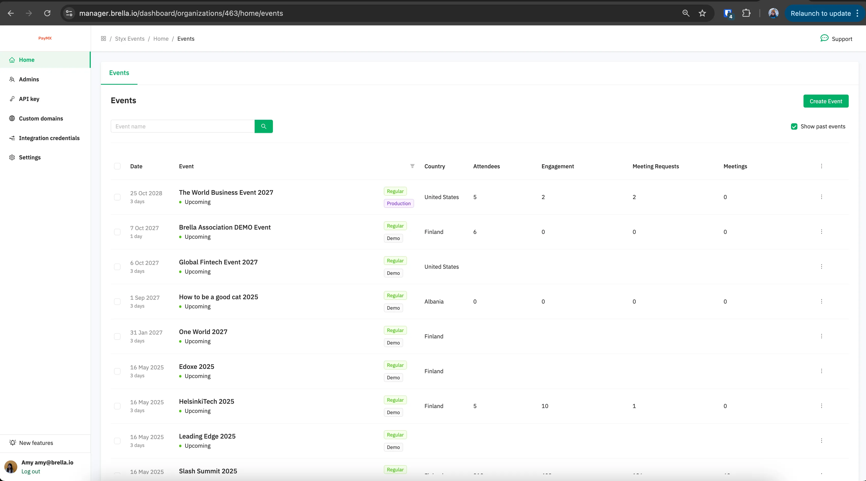The width and height of the screenshot is (866, 481).
Task: Click the search magnifier button beside Event name
Action: (x=264, y=126)
